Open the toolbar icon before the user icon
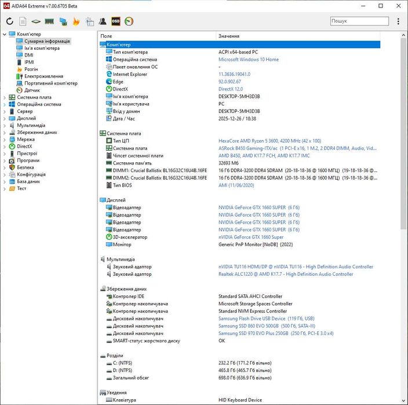The image size is (408, 405). coord(90,21)
